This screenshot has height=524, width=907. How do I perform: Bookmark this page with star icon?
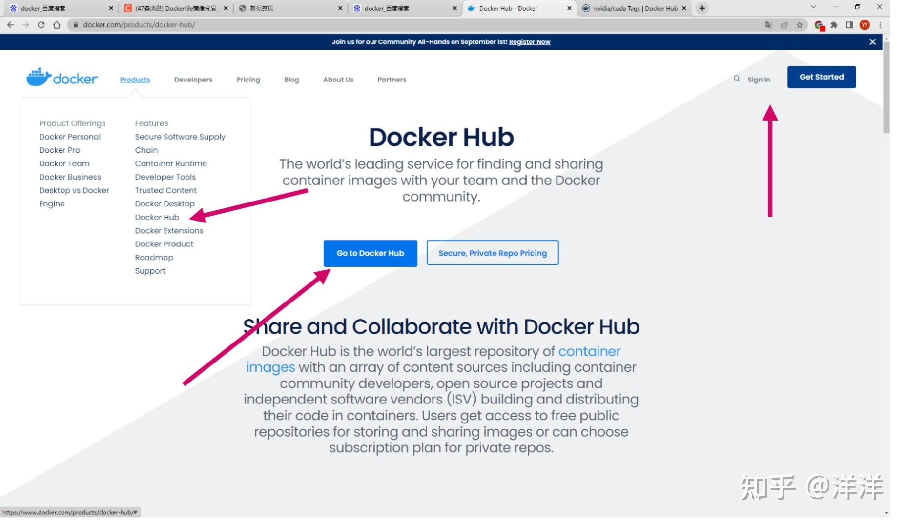(800, 25)
